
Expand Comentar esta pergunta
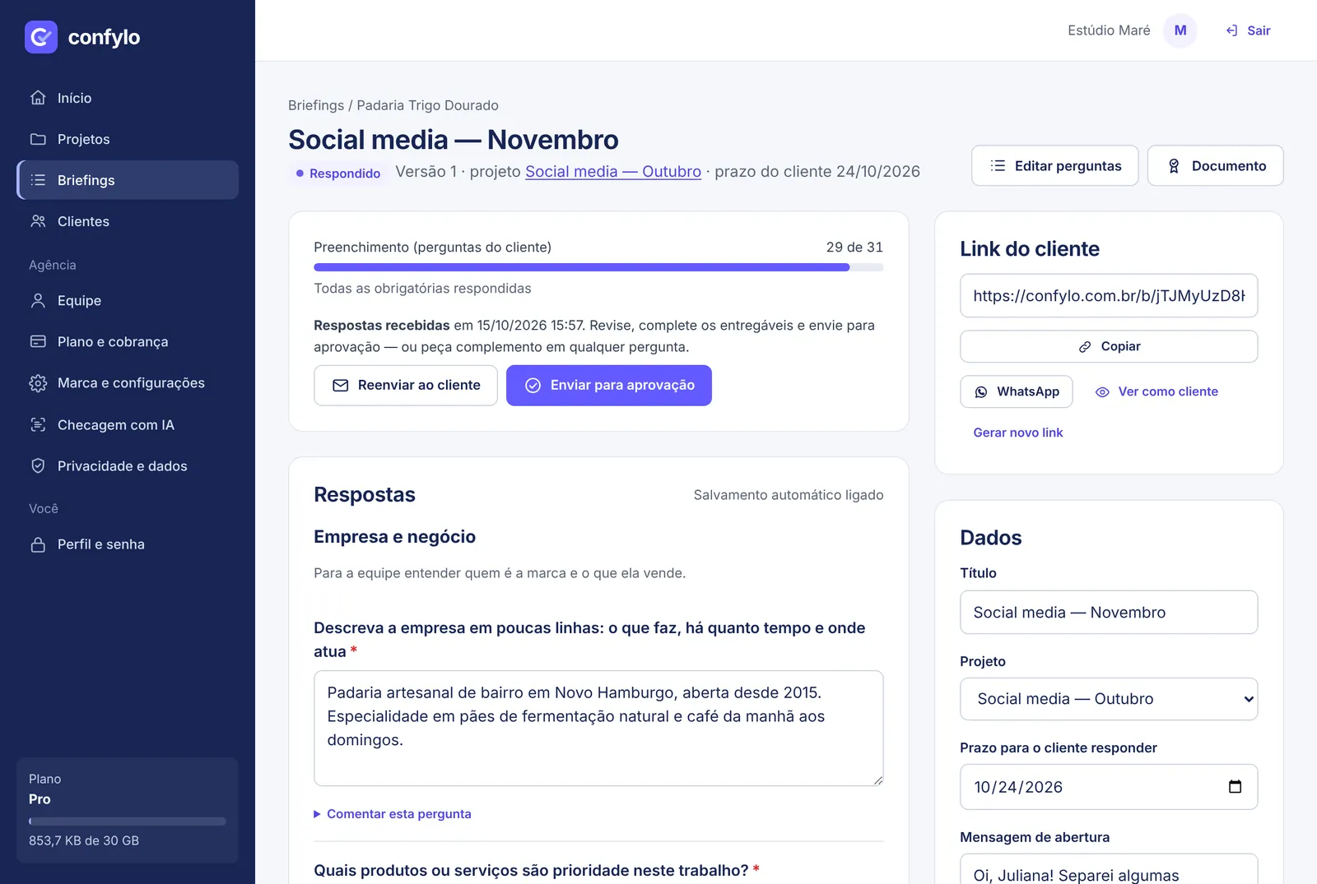[x=393, y=814]
